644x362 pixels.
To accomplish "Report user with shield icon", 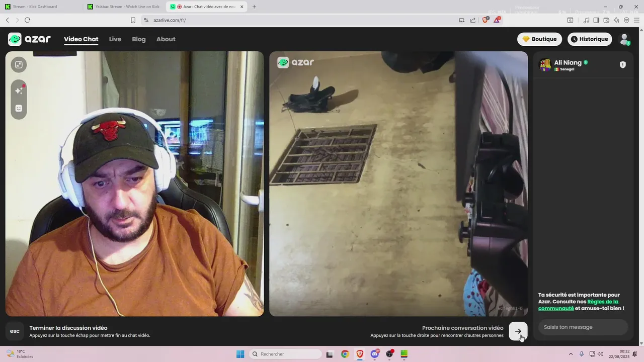I will click(x=623, y=65).
